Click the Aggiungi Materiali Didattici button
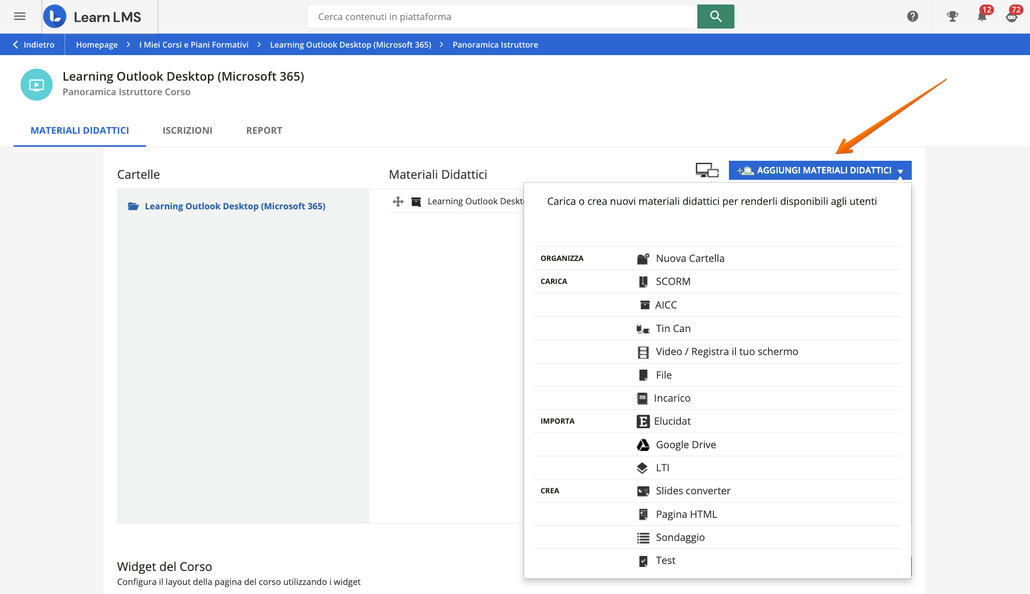Image resolution: width=1030 pixels, height=594 pixels. tap(820, 170)
